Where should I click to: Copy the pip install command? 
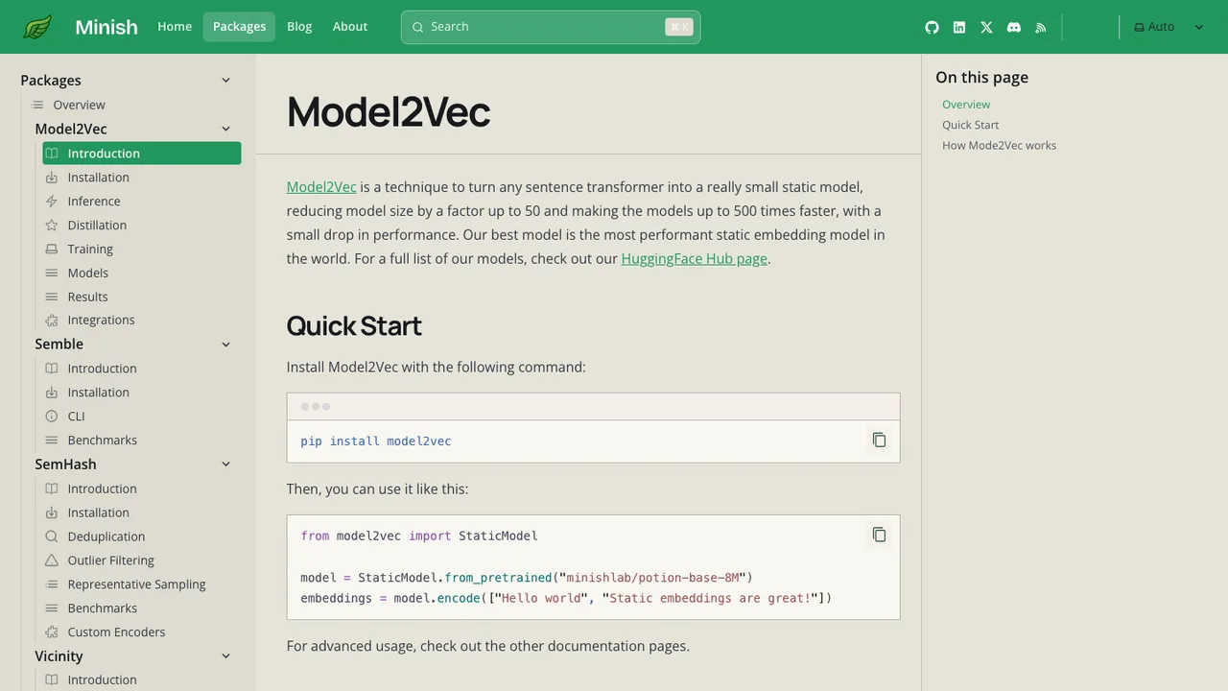[x=879, y=440]
